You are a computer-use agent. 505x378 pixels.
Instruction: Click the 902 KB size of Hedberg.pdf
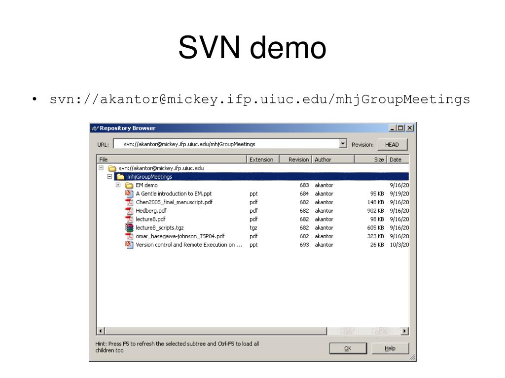pyautogui.click(x=375, y=211)
